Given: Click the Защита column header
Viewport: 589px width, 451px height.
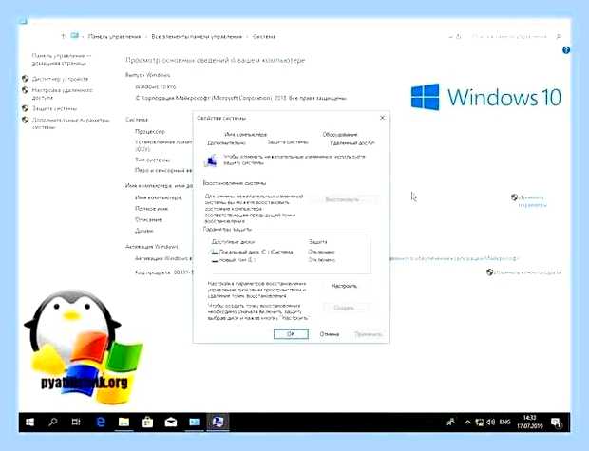Looking at the screenshot, I should click(x=318, y=242).
